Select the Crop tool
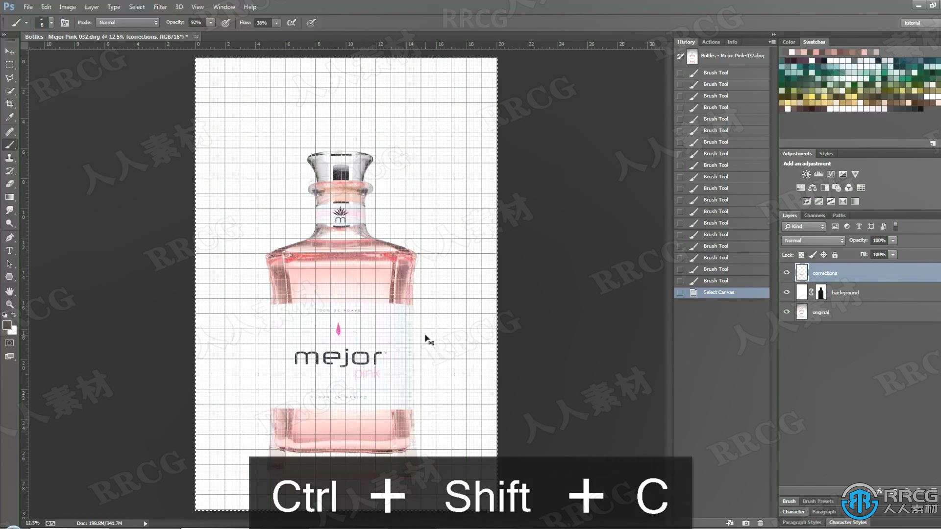 (9, 104)
